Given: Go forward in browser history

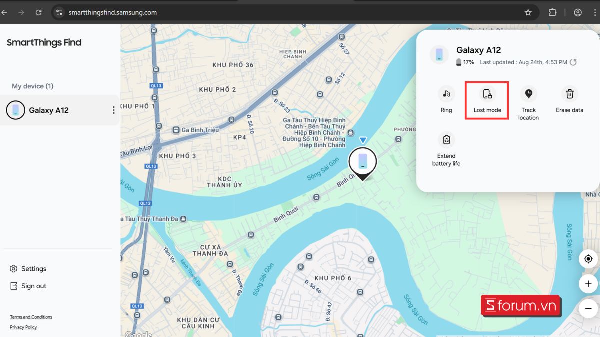Looking at the screenshot, I should (x=21, y=13).
